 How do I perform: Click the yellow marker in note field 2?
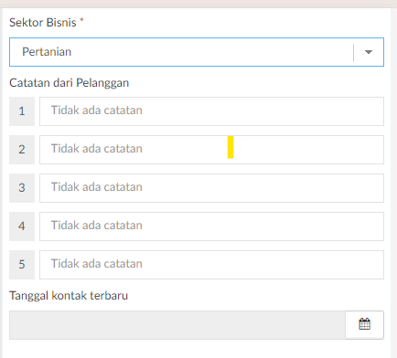tap(231, 147)
